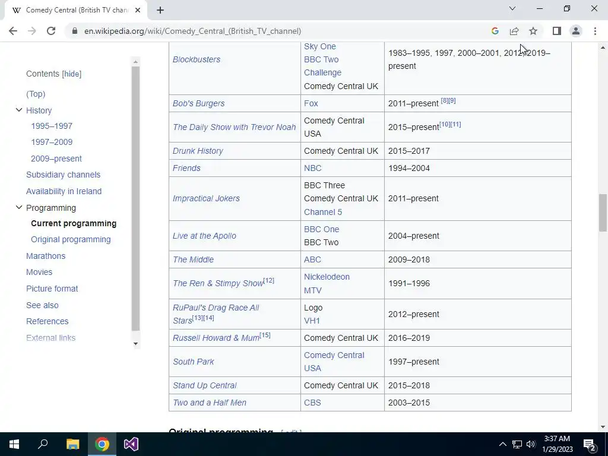Open the network status tray icon

tap(517, 444)
